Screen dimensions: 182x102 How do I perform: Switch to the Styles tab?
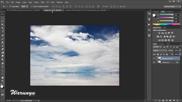pyautogui.click(x=164, y=28)
